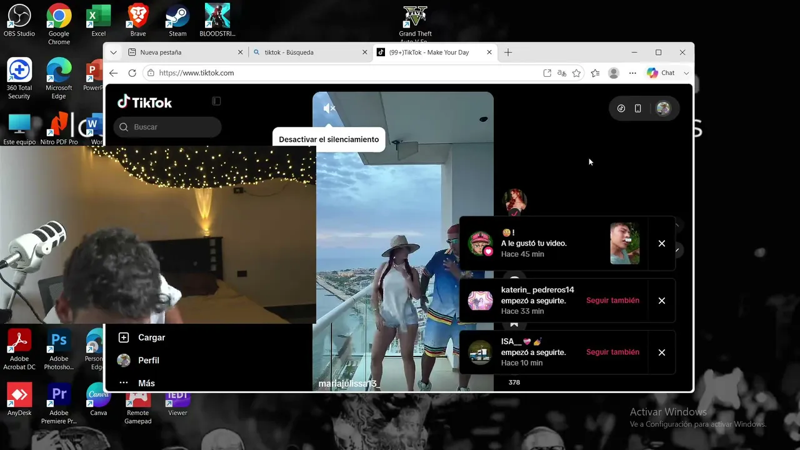This screenshot has width=800, height=450.
Task: Open the Brave desktop shortcut
Action: coord(138,21)
